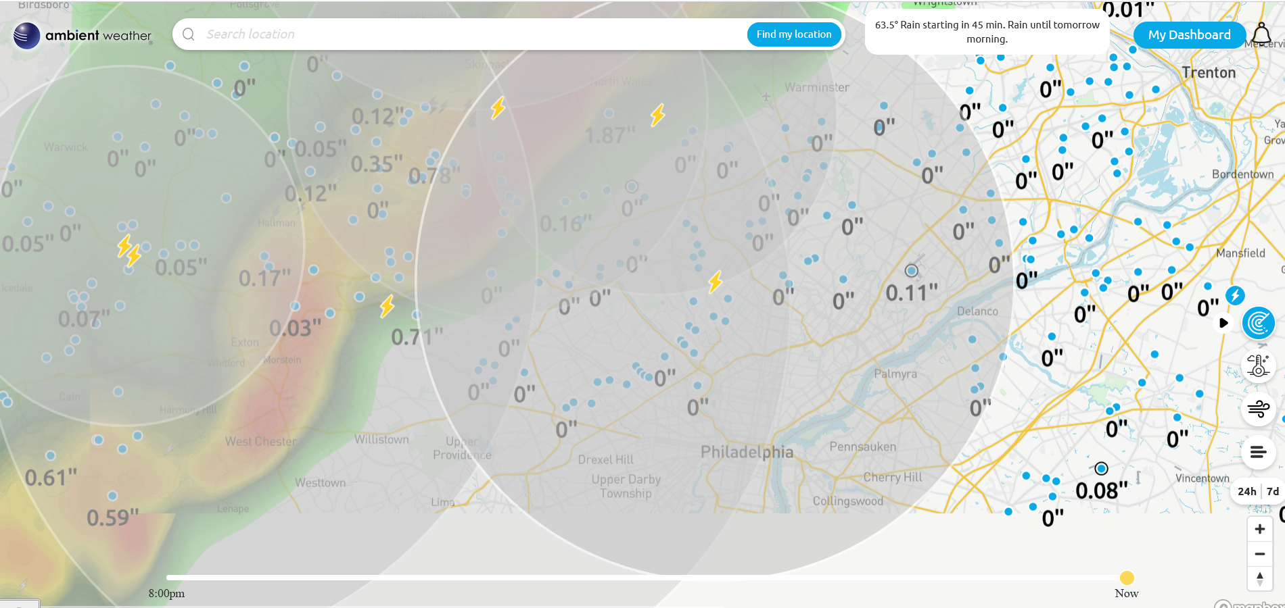The height and width of the screenshot is (608, 1285).
Task: Select the ringed station marker above 0.08"
Action: [1101, 468]
